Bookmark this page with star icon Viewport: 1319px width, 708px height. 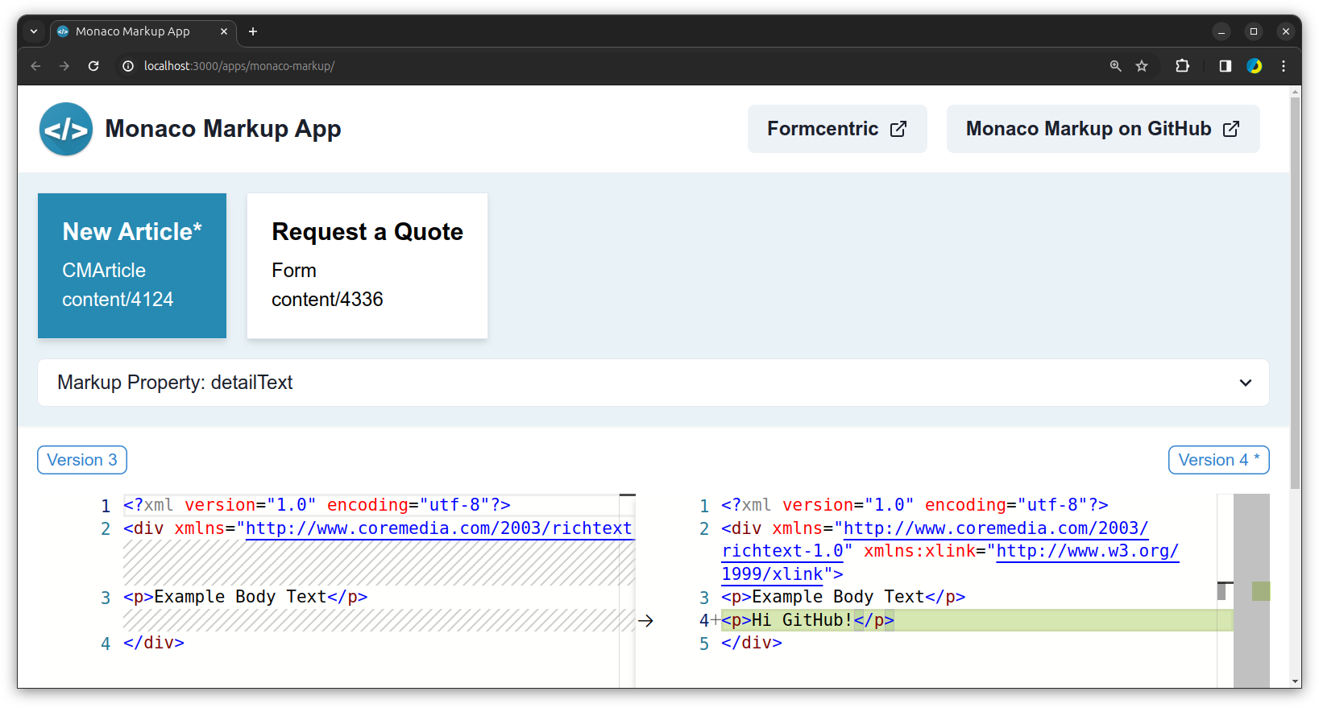1142,66
